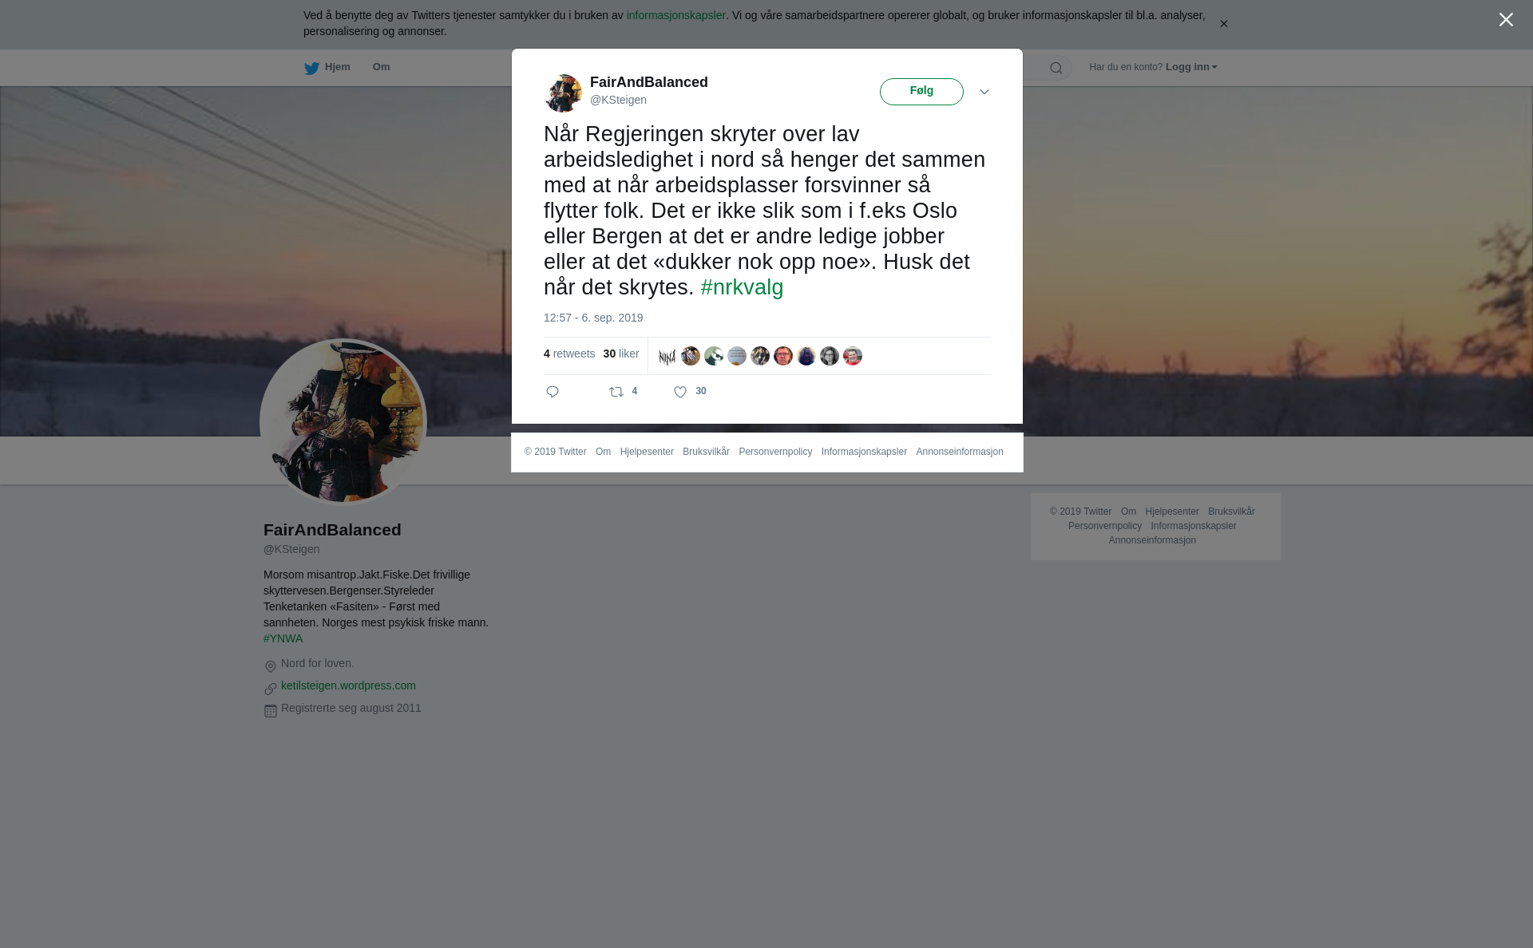The height and width of the screenshot is (948, 1533).
Task: Open the Twitter bird Hjem link
Action: click(x=327, y=68)
